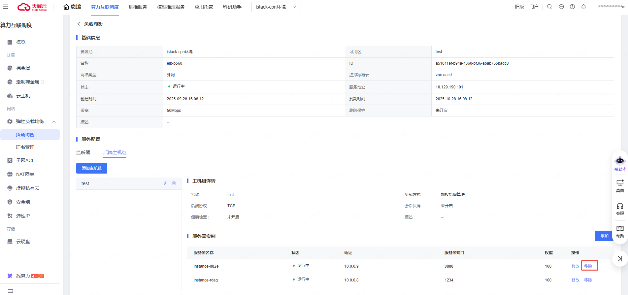The image size is (628, 295).
Task: Collapse the right floating panel arrow
Action: pos(620,259)
